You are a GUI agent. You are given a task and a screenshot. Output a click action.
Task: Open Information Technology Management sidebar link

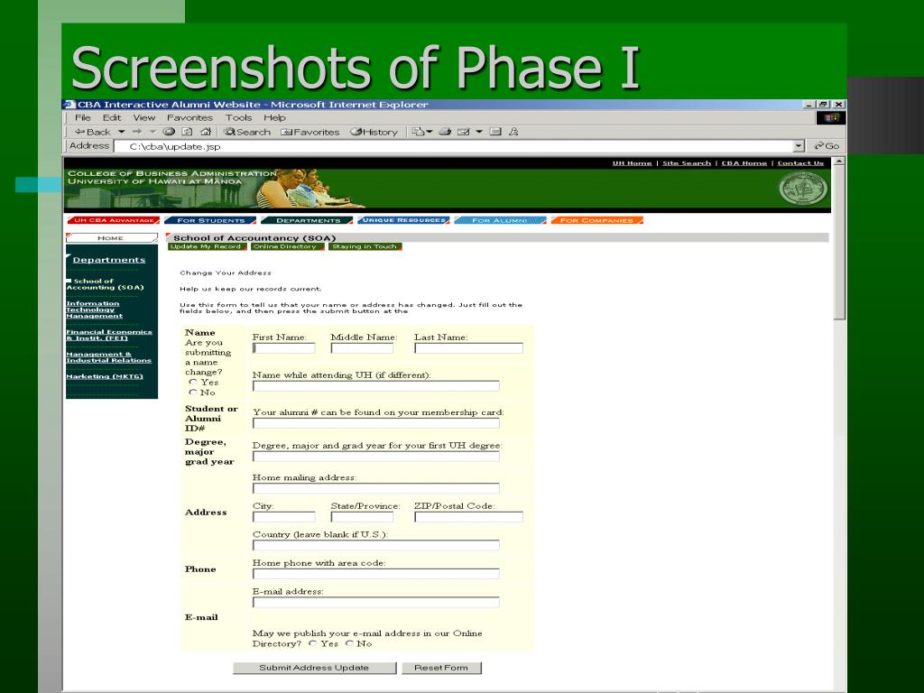pos(94,310)
